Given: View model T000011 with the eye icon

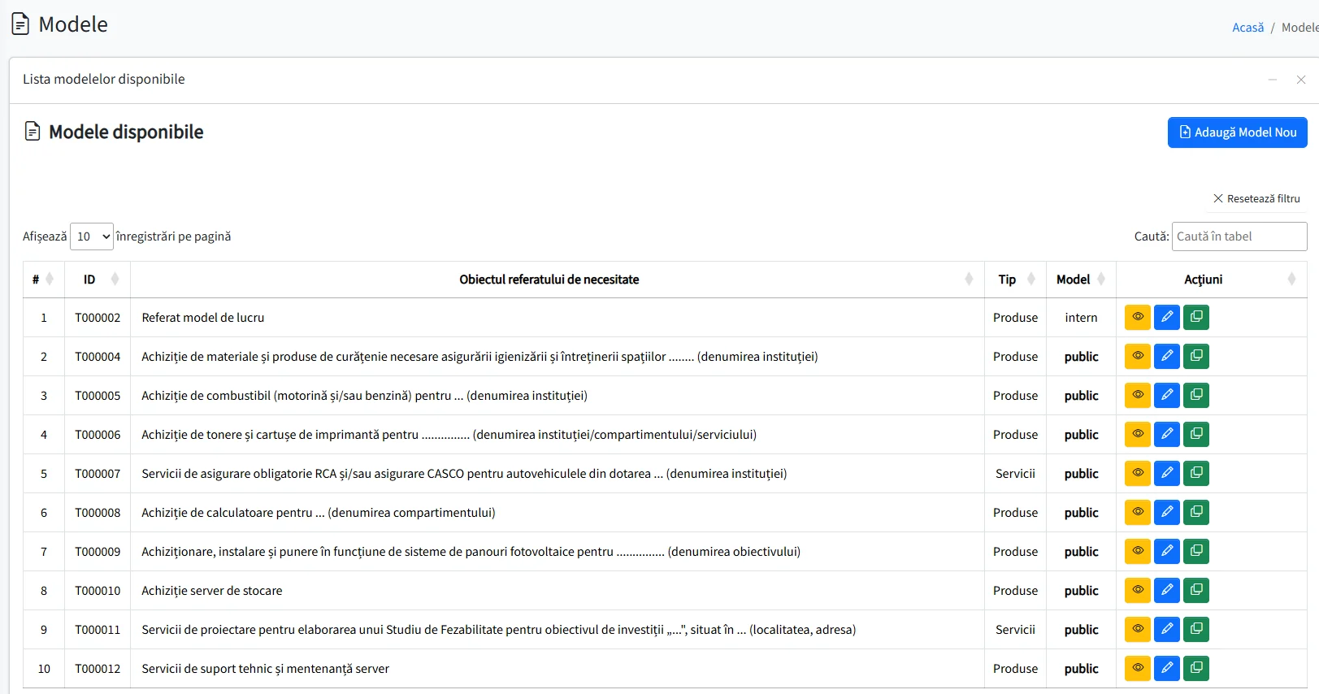Looking at the screenshot, I should 1138,629.
